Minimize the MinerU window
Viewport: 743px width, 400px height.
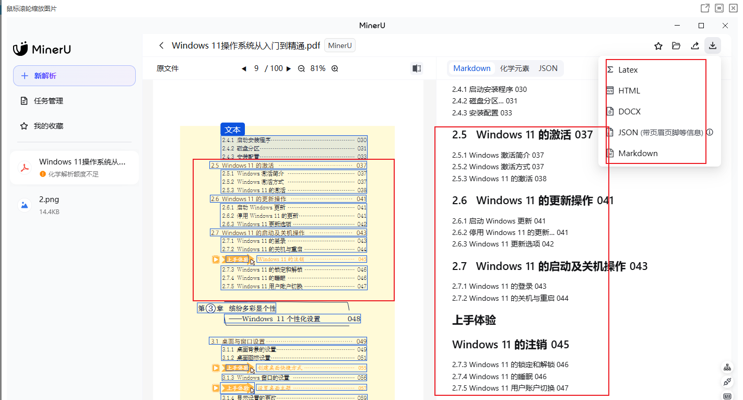(x=677, y=26)
